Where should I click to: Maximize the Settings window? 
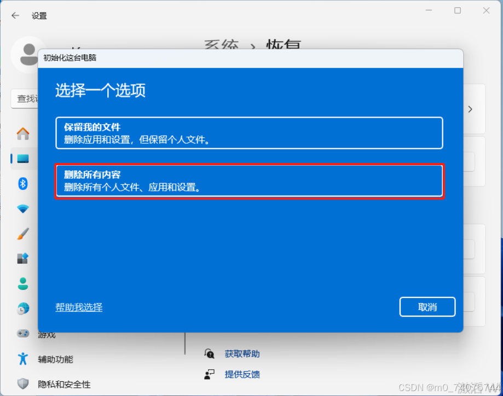pos(458,10)
